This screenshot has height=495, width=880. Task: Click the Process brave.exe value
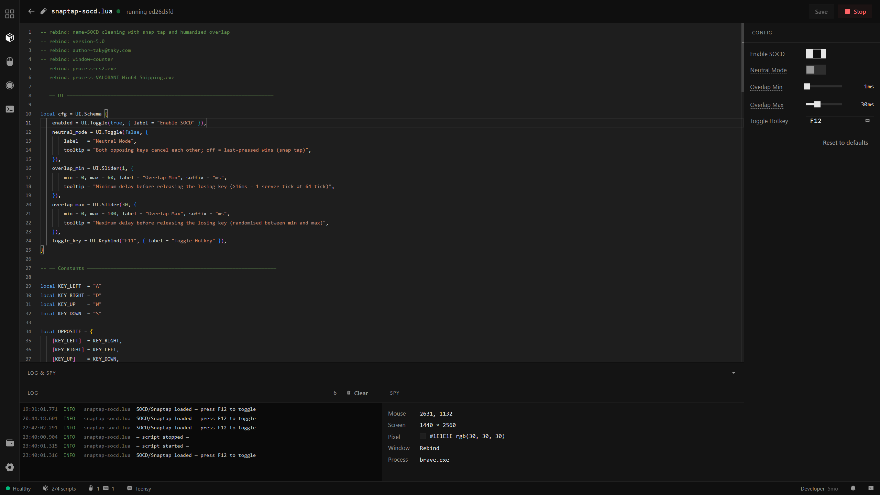(x=434, y=460)
